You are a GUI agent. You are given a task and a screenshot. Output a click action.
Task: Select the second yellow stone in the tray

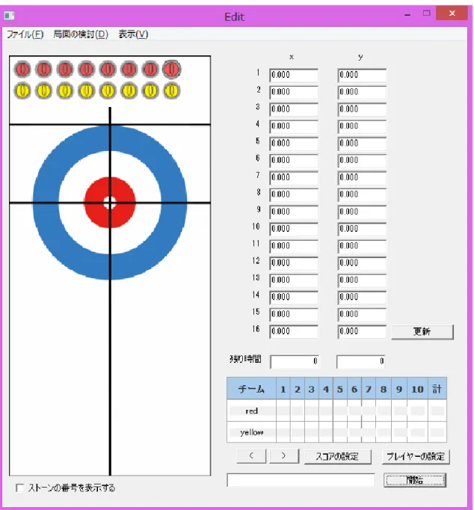44,91
